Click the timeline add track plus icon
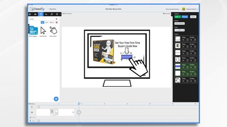 tap(32, 107)
